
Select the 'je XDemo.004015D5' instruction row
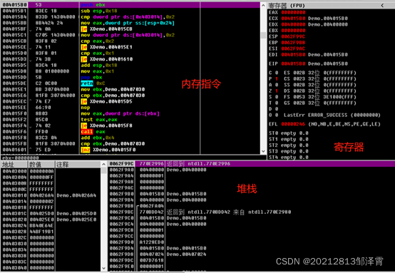click(x=130, y=101)
